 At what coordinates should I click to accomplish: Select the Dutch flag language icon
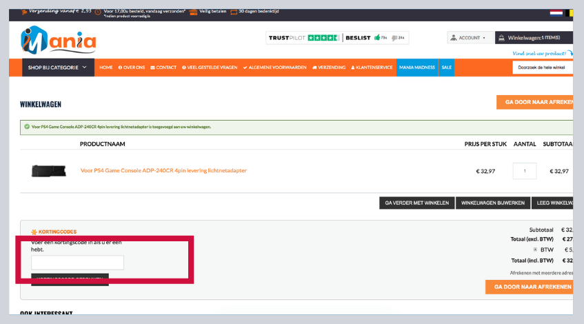click(556, 12)
